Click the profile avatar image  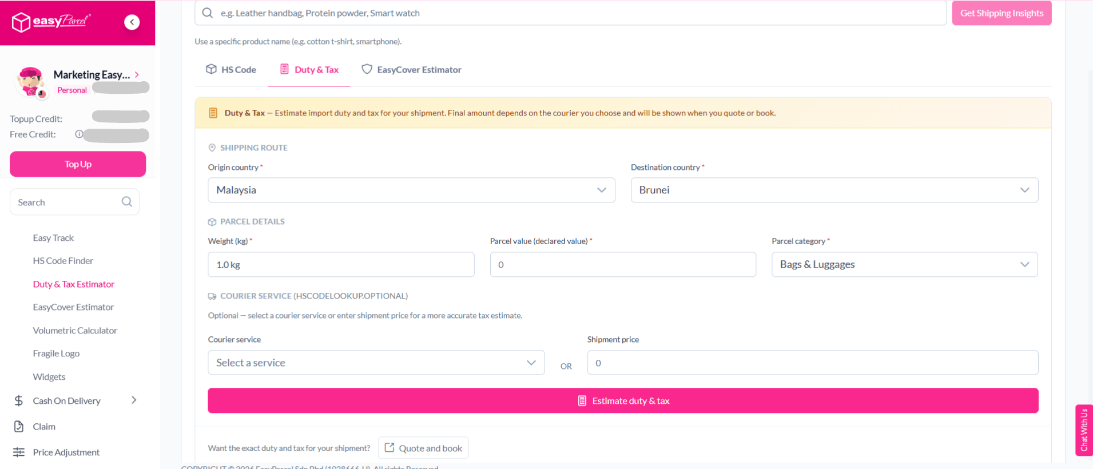30,82
